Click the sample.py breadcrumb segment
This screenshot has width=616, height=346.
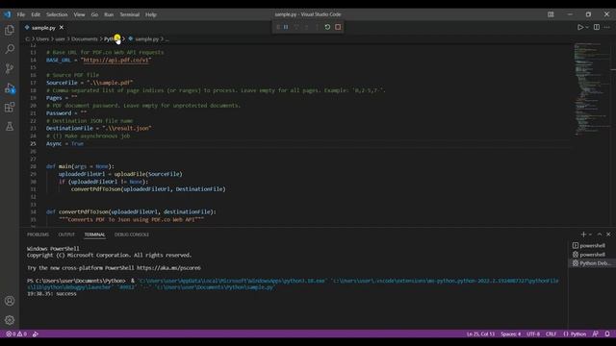[147, 38]
